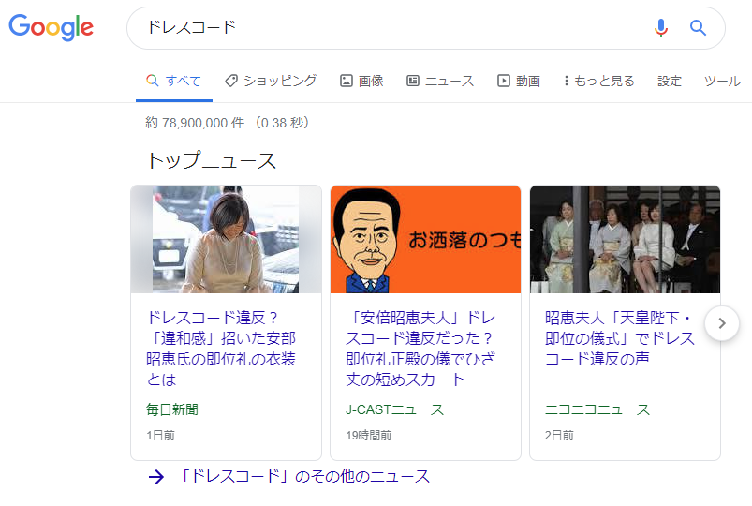Start voice search with microphone icon
The image size is (752, 506).
[x=661, y=28]
